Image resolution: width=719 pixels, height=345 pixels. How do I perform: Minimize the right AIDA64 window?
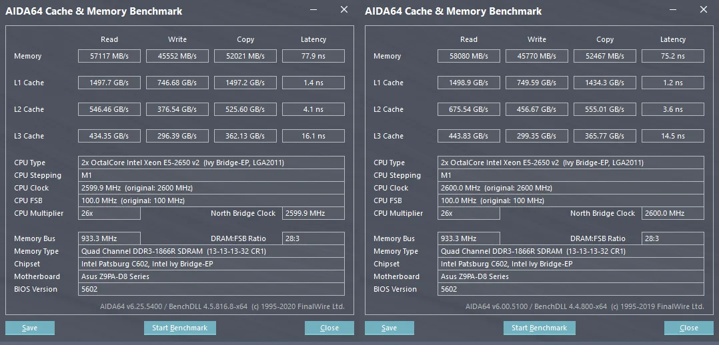(673, 9)
